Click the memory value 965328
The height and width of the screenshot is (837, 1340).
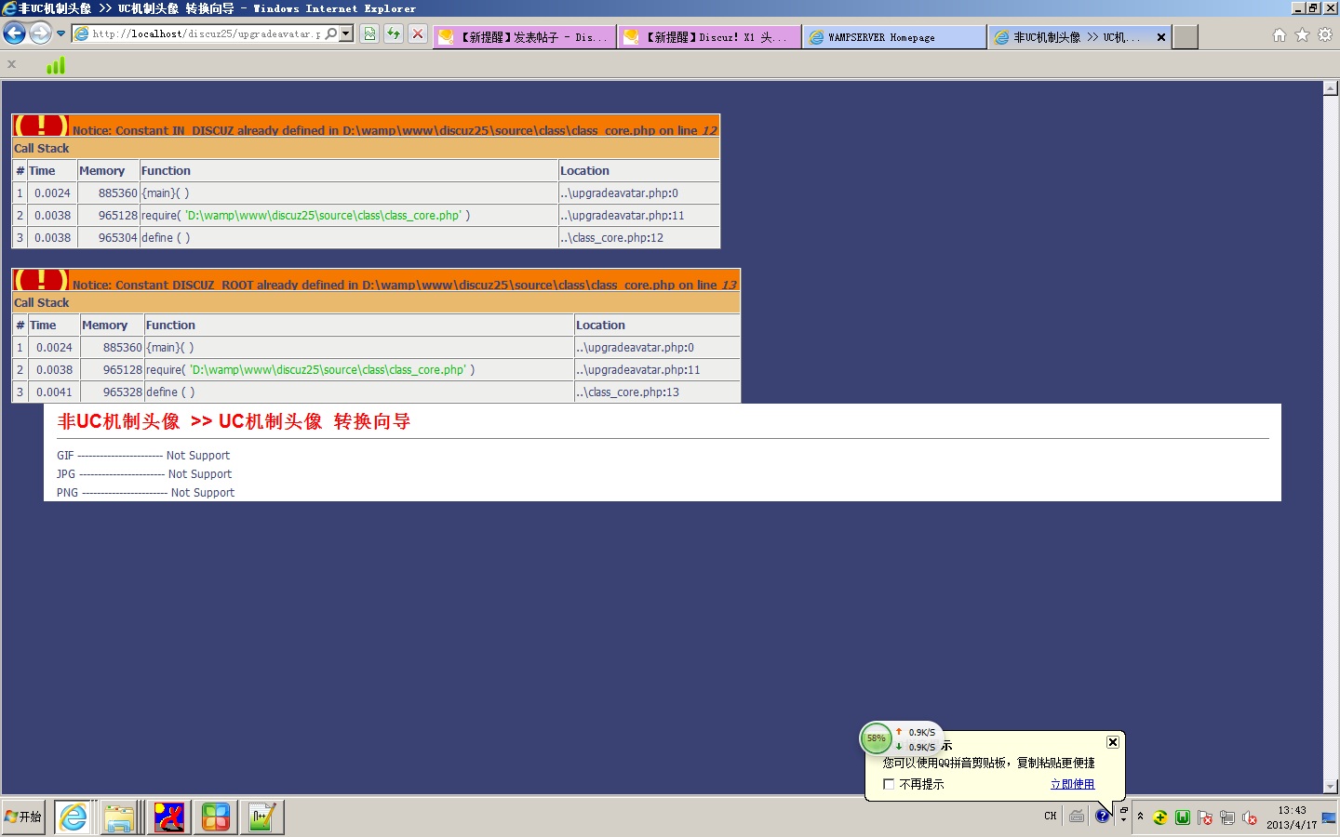(x=123, y=392)
